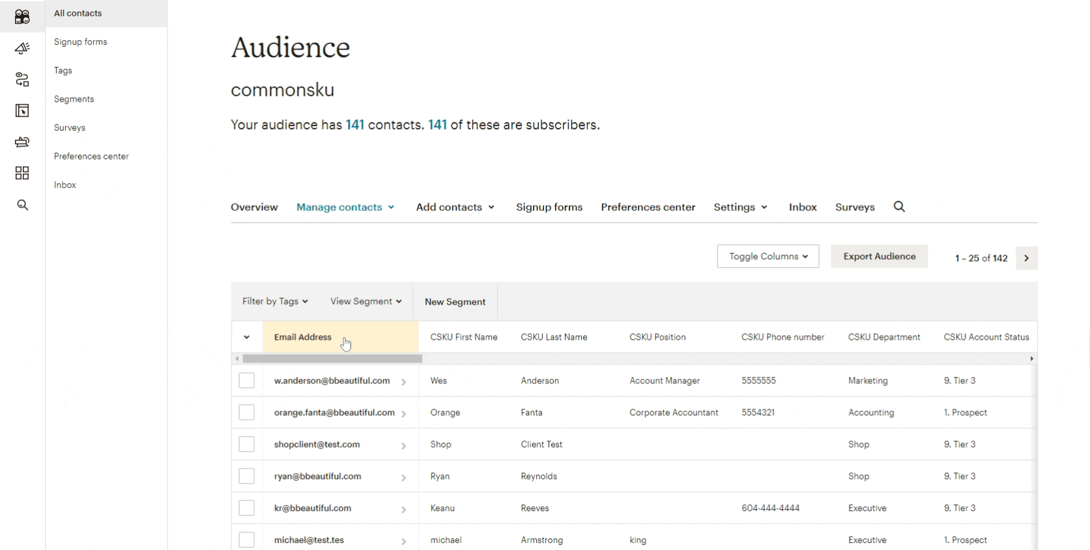Open the View Segment dropdown
The width and height of the screenshot is (1090, 550).
(x=366, y=301)
